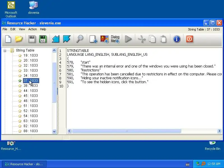Select string table 52 : 1033
This screenshot has width=224, height=168.
point(31,111)
